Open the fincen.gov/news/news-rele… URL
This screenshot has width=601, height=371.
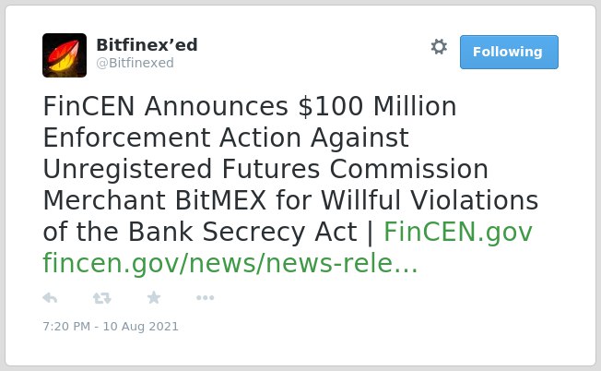[230, 264]
